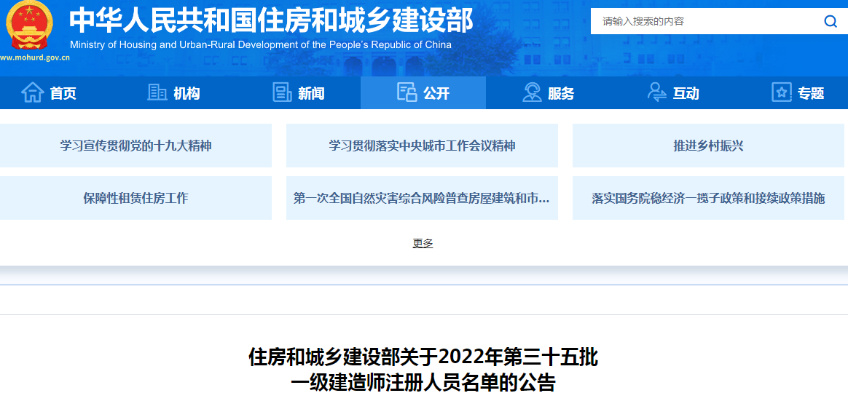Open 学习贯彻落实中央城市工作会议精神 topic
Screen dimensions: 848x393
coord(422,146)
